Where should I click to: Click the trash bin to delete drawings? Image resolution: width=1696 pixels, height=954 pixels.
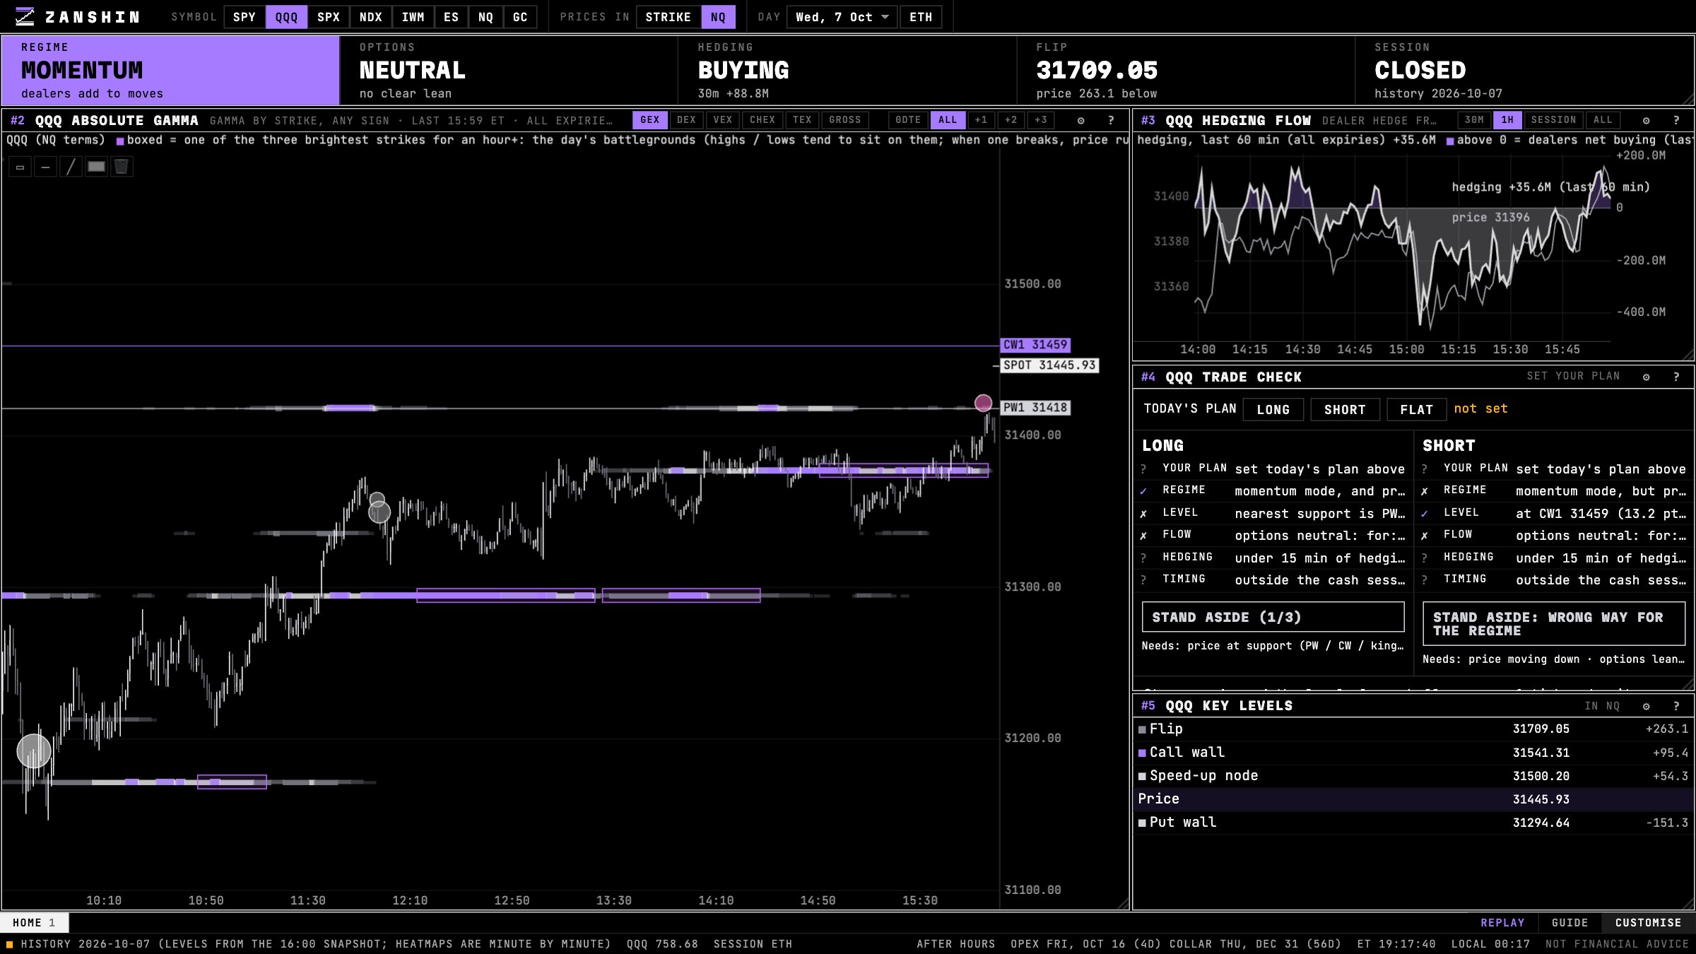(x=122, y=167)
